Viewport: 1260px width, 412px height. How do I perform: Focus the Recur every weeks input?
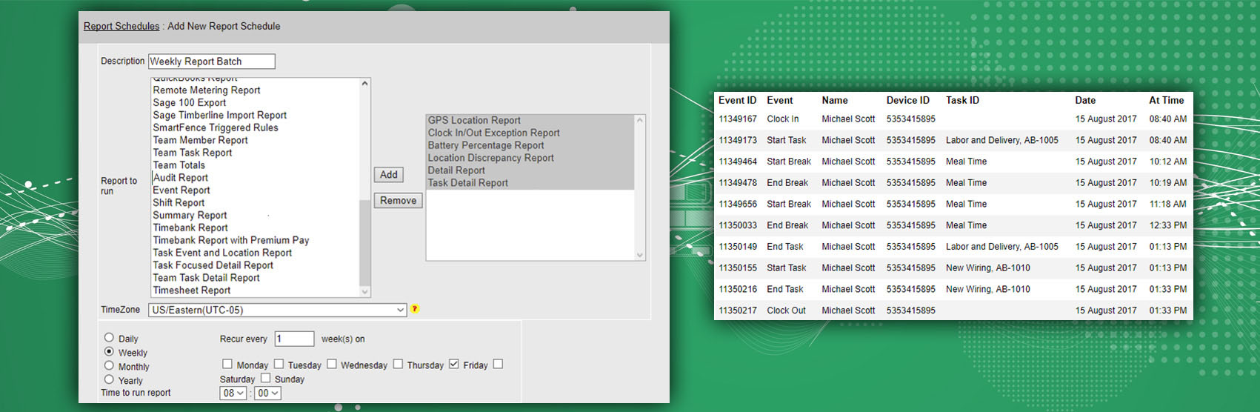(294, 339)
